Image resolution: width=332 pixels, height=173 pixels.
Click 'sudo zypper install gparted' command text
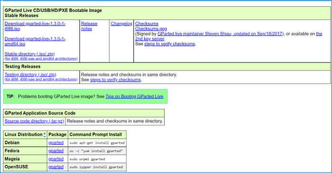[96, 167]
